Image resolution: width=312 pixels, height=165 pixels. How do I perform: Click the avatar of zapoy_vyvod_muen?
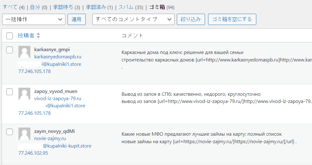(24, 94)
